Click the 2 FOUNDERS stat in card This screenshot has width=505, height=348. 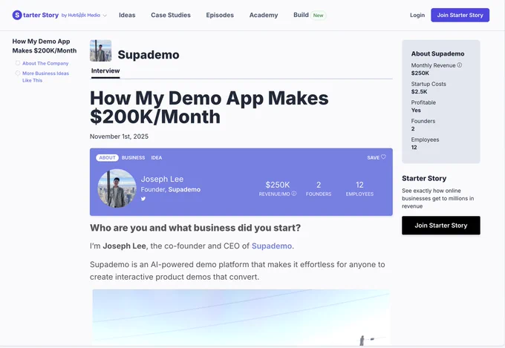click(319, 188)
